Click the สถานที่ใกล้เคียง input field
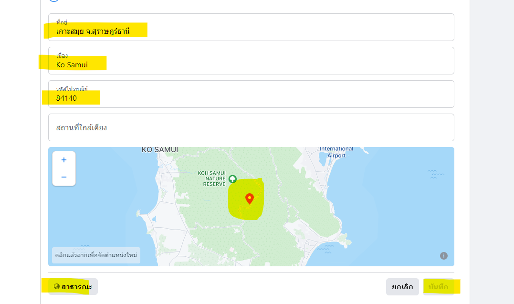Viewport: 514px width, 304px height. 251,127
